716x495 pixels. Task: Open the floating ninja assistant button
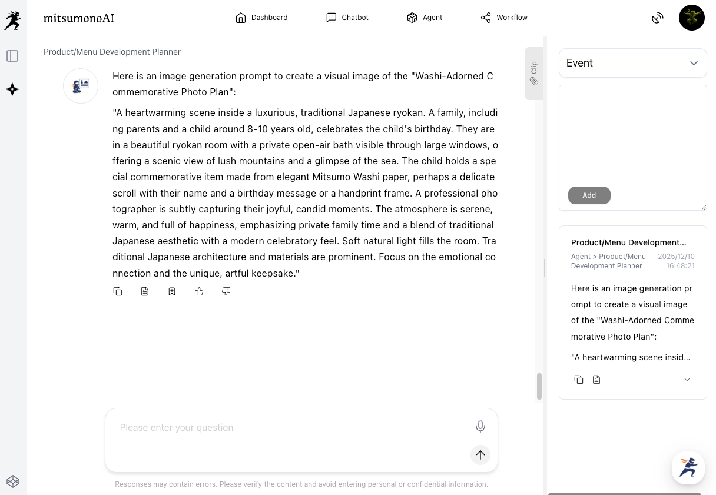[688, 468]
